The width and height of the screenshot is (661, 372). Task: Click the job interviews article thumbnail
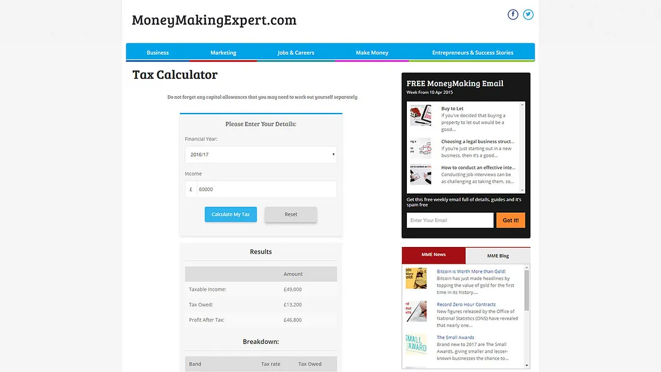point(421,174)
